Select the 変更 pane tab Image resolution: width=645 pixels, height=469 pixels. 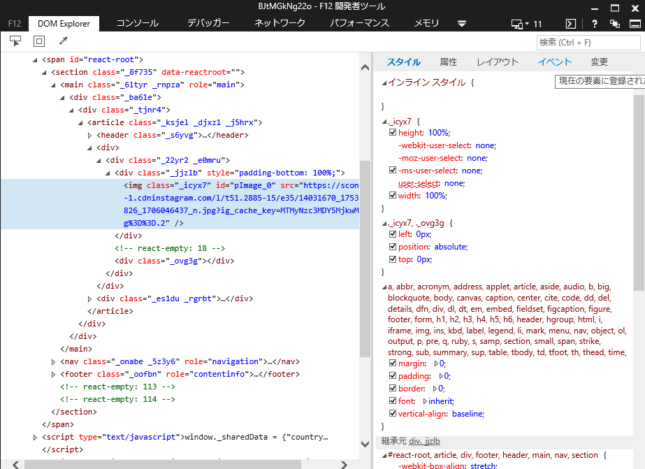599,62
